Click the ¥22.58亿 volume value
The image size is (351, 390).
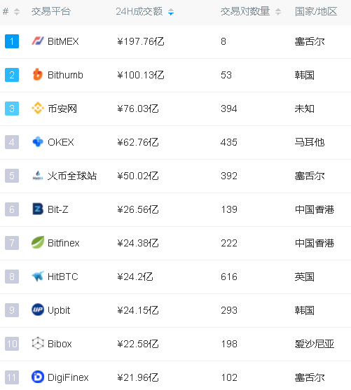(x=138, y=344)
